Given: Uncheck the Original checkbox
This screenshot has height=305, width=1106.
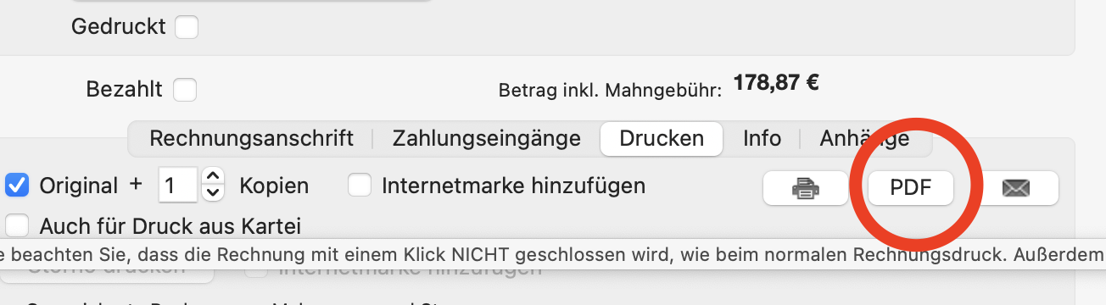Looking at the screenshot, I should point(18,185).
